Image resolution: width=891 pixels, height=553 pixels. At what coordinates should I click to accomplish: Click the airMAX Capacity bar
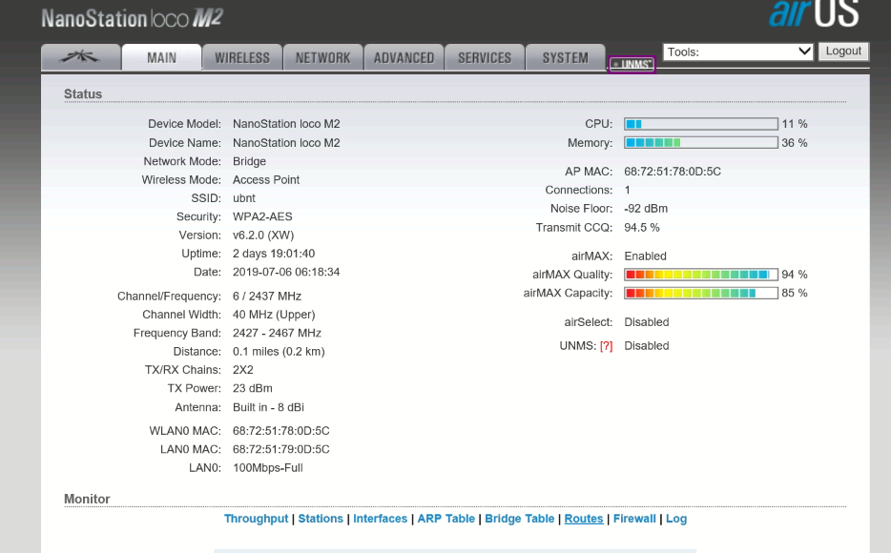point(701,293)
